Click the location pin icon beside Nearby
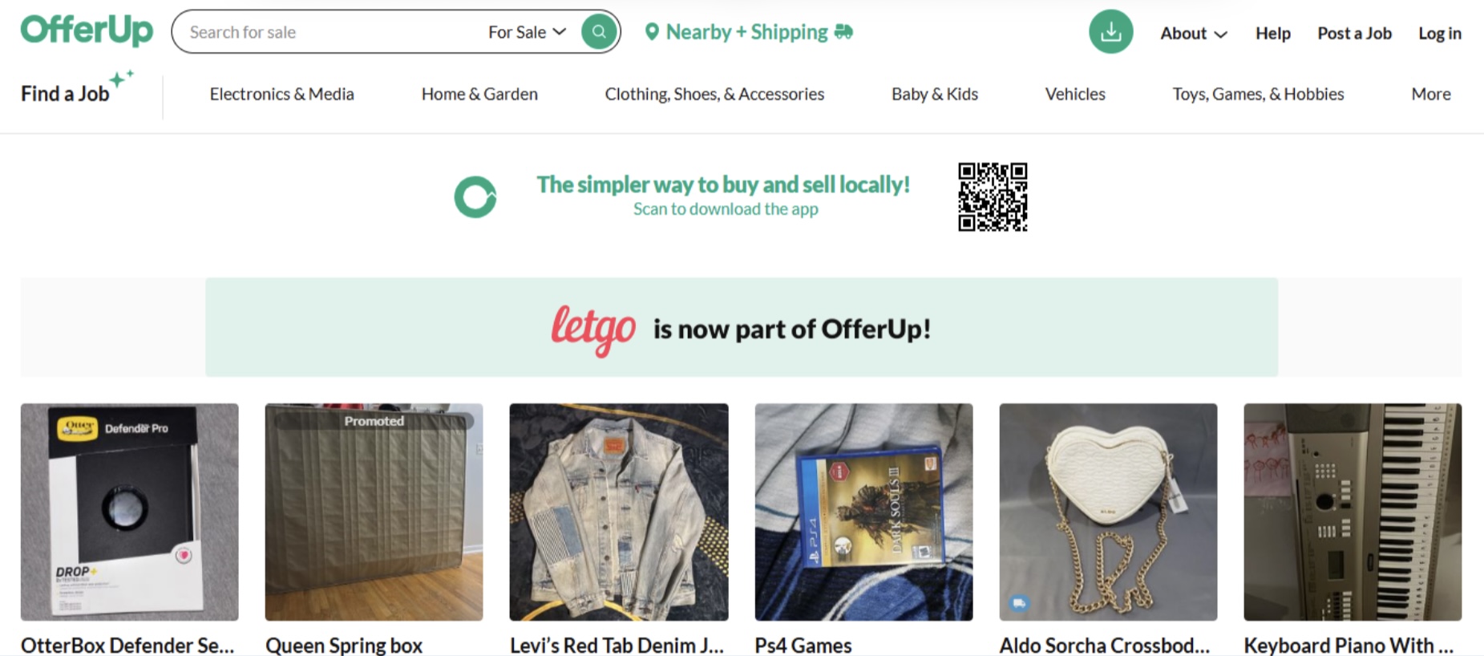The width and height of the screenshot is (1484, 656). tap(653, 32)
